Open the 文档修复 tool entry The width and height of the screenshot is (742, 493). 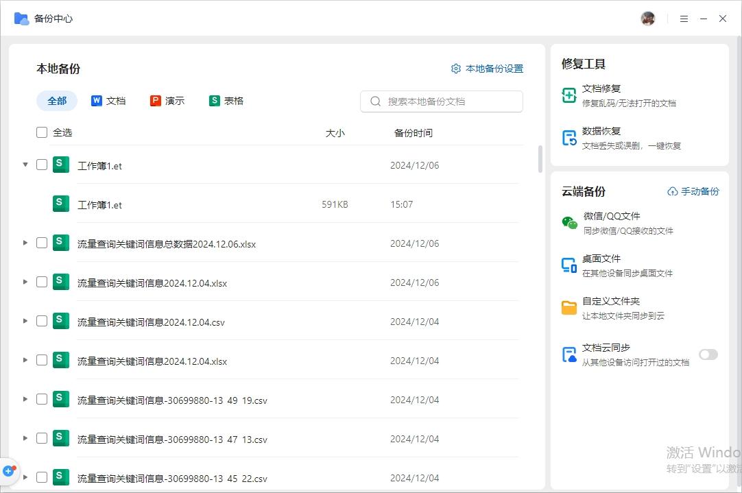(x=619, y=95)
